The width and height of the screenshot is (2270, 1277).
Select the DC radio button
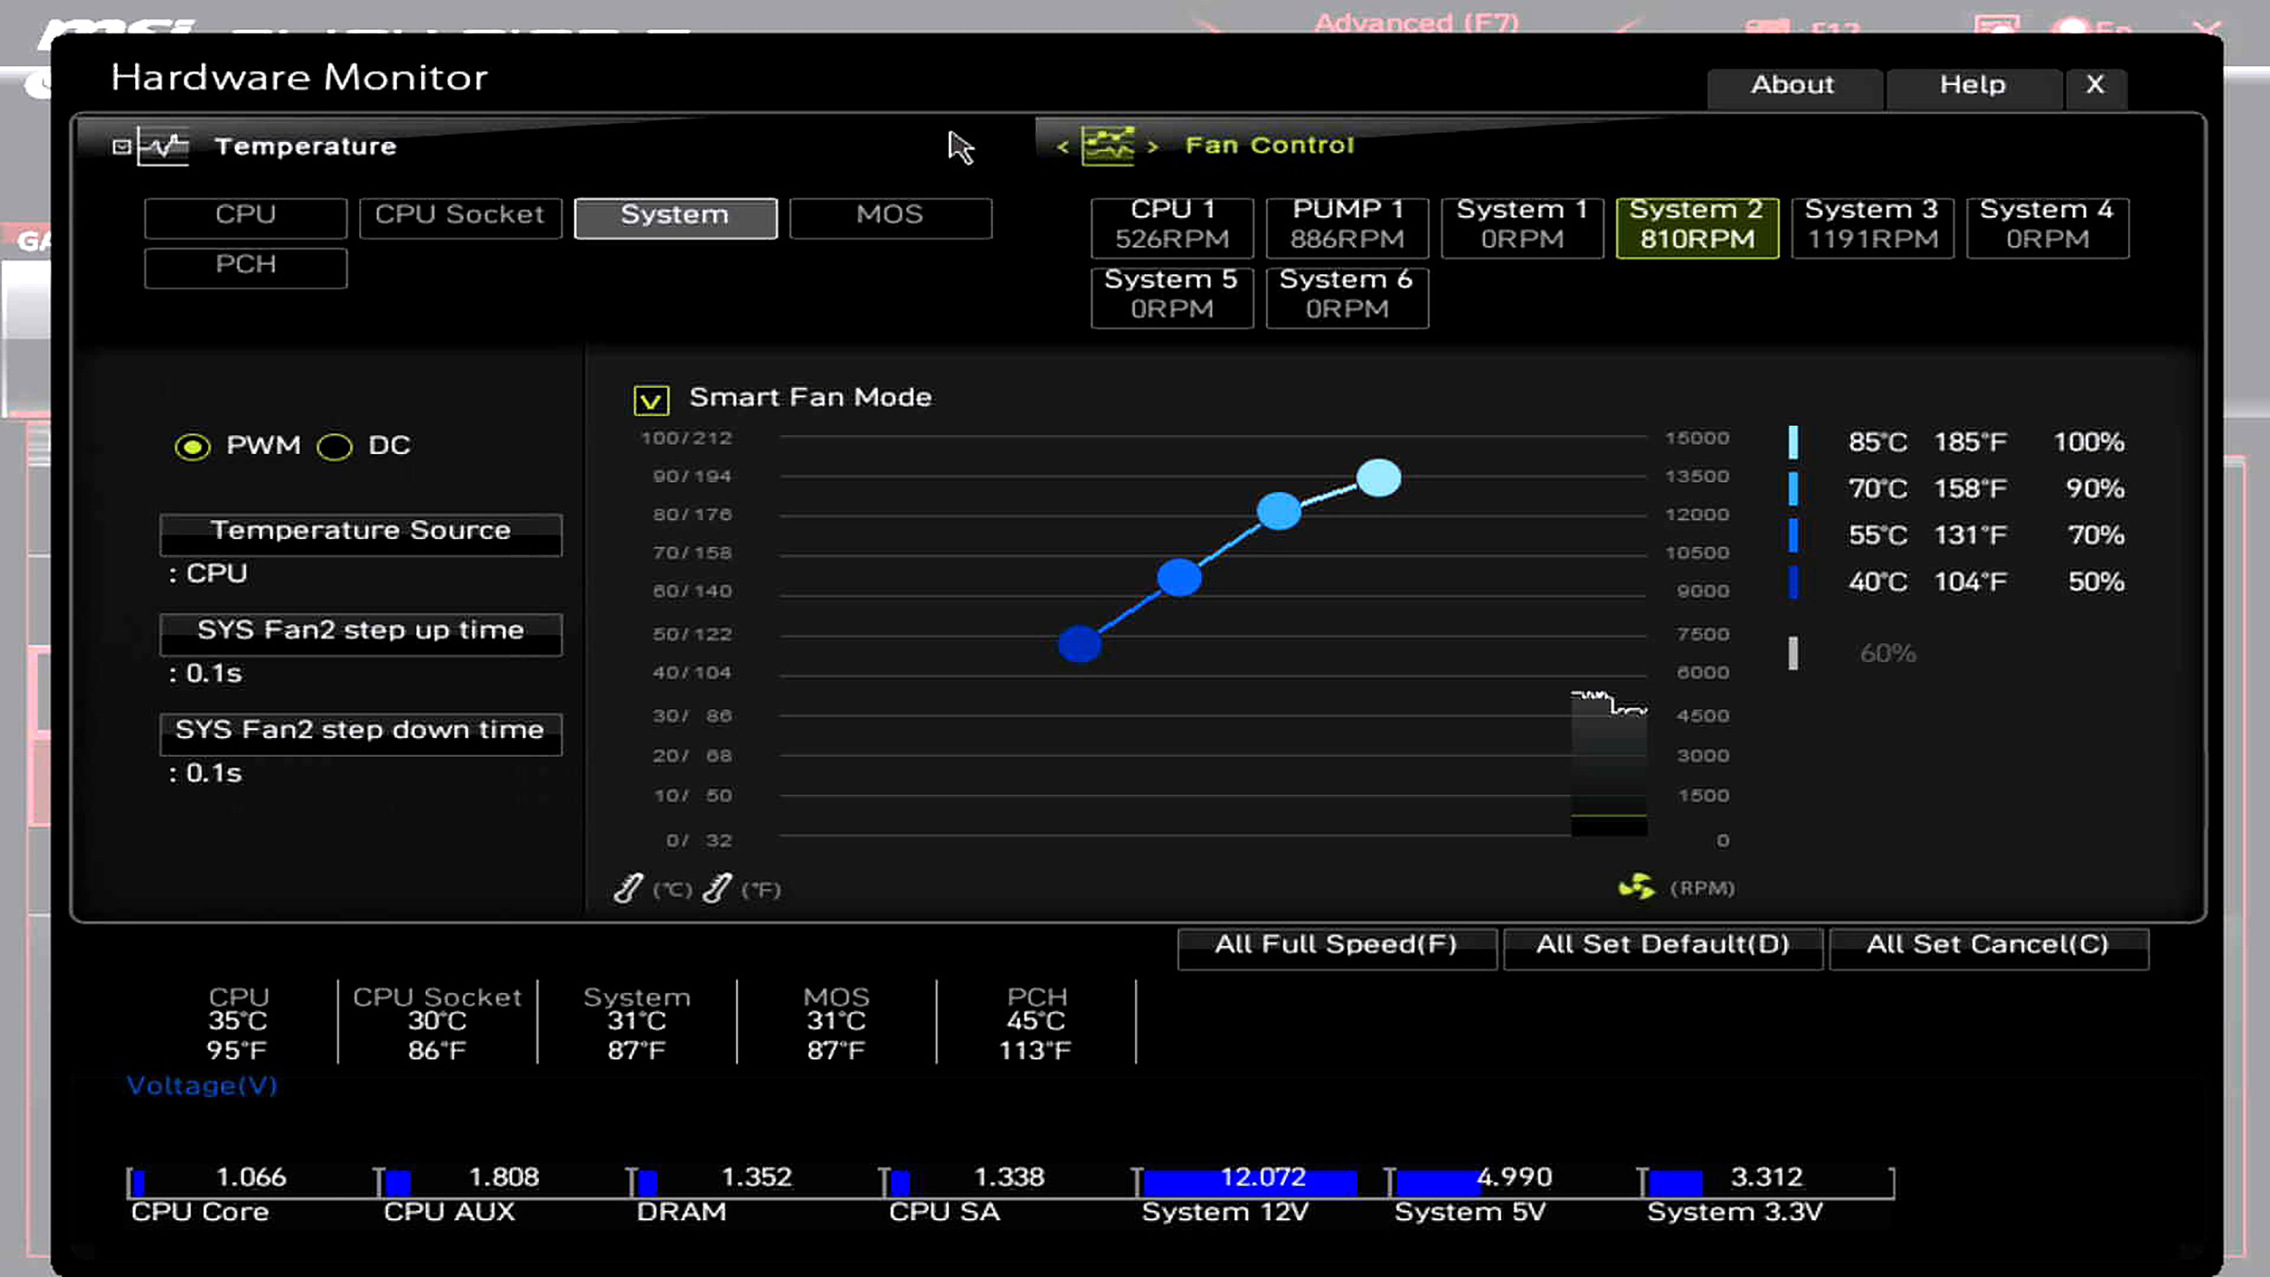[x=335, y=447]
